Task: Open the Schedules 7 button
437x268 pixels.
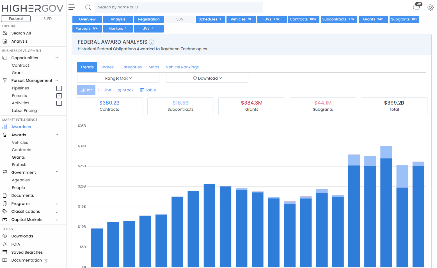Action: pos(211,19)
